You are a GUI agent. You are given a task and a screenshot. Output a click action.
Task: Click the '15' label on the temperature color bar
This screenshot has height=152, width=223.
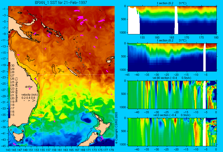tap(13, 115)
